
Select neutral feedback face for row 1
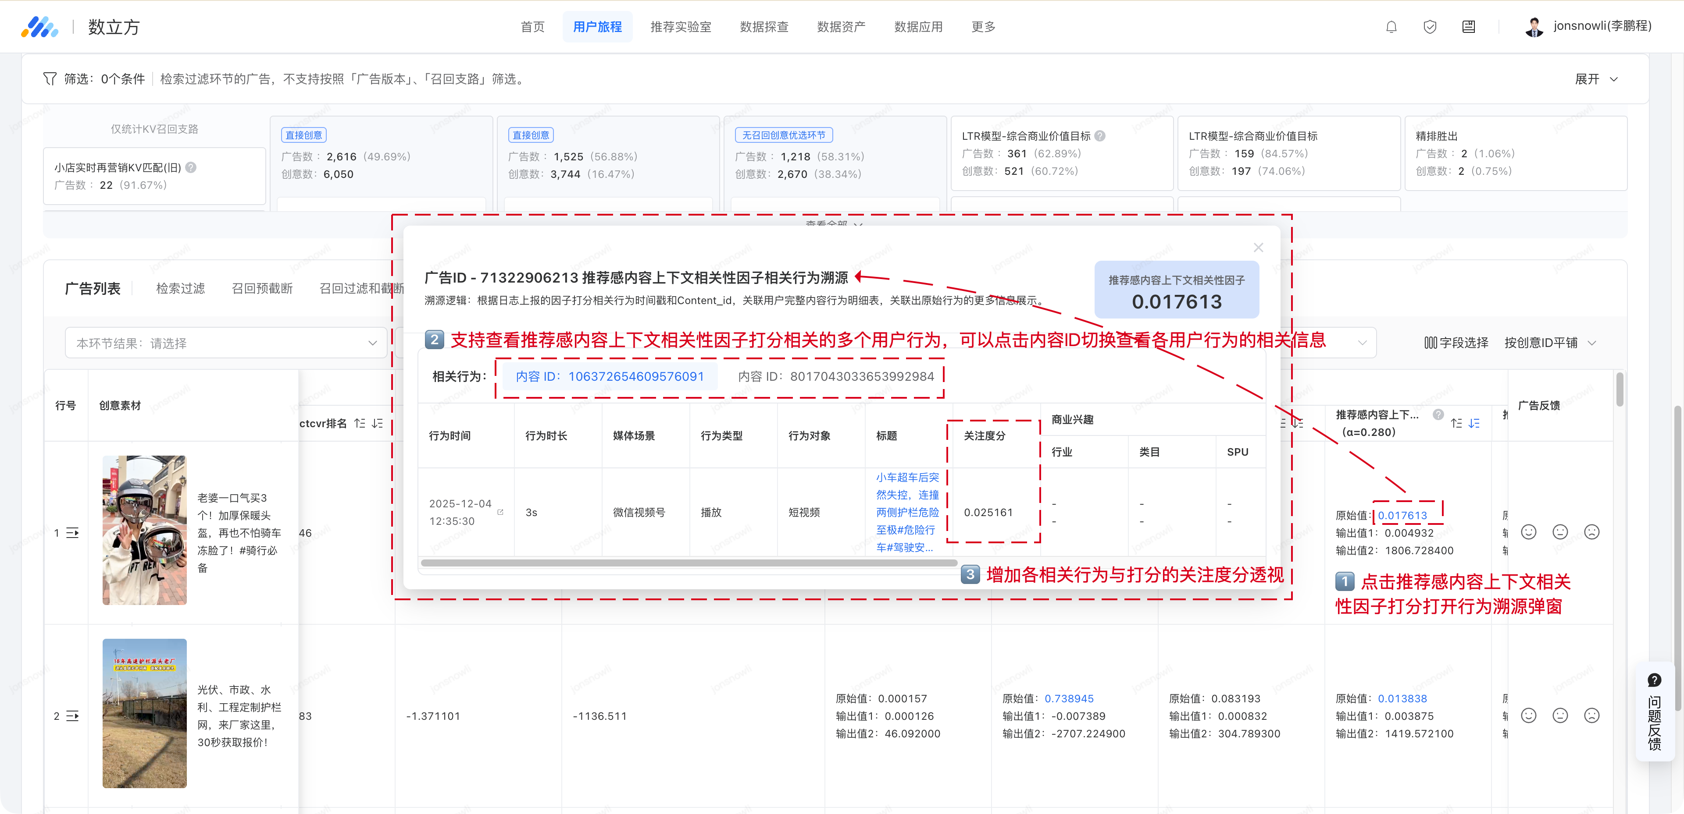(1560, 532)
